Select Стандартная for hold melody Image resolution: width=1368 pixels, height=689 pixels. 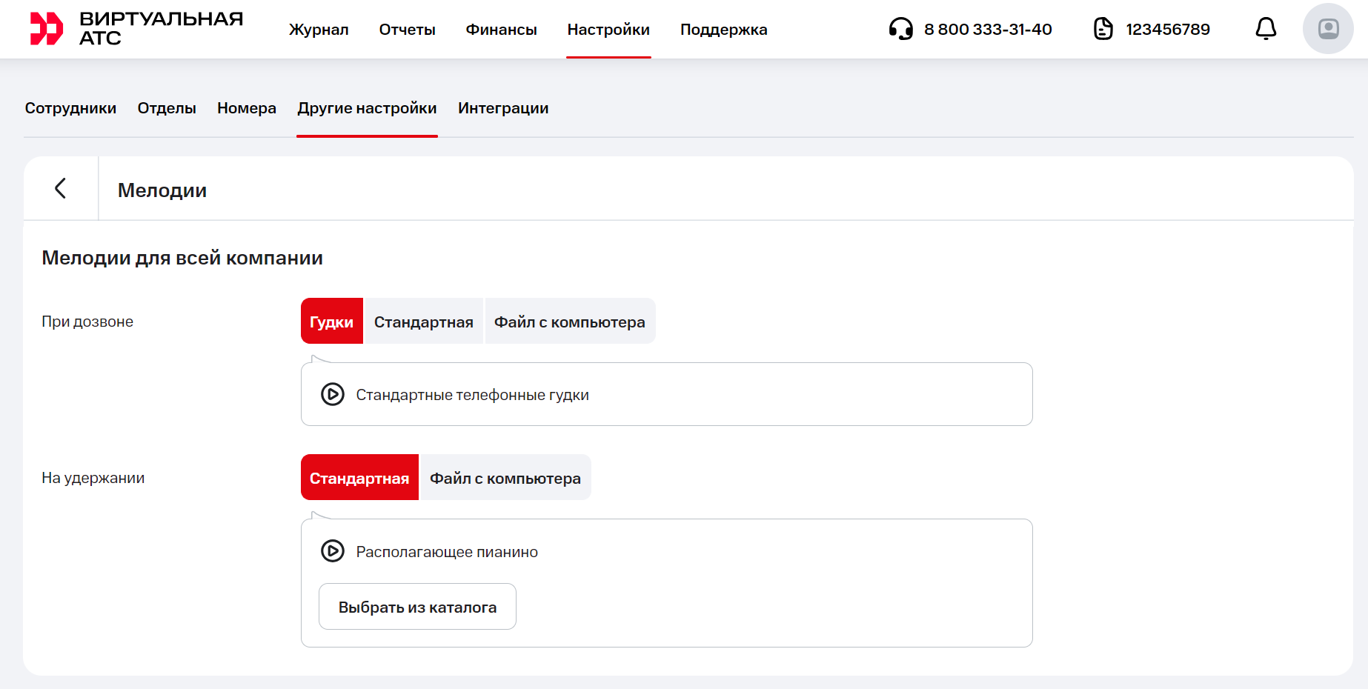pos(359,478)
